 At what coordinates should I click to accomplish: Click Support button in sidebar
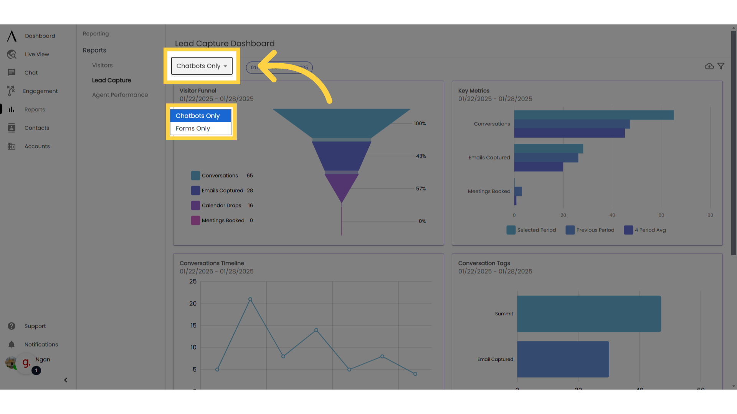(35, 325)
